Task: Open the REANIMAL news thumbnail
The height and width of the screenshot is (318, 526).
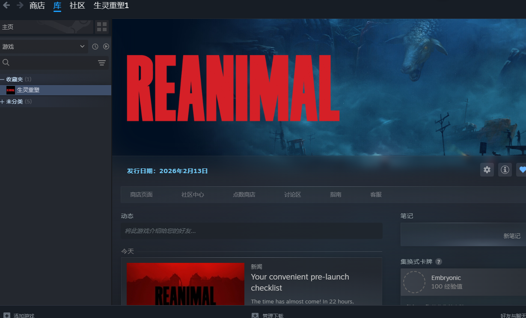Action: pyautogui.click(x=185, y=284)
